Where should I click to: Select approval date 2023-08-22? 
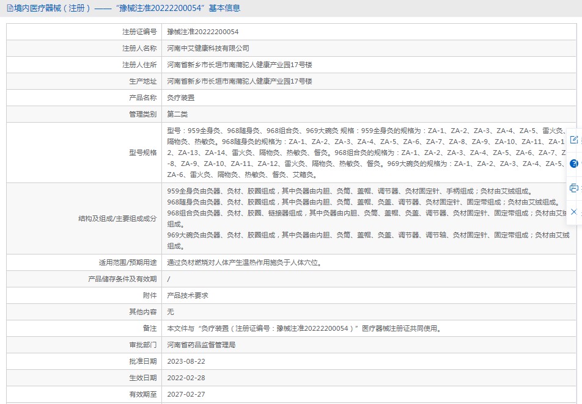coord(186,361)
